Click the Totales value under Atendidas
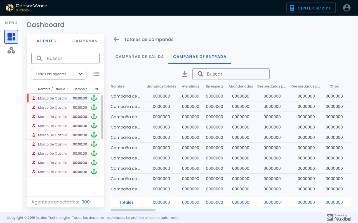 tap(190, 202)
